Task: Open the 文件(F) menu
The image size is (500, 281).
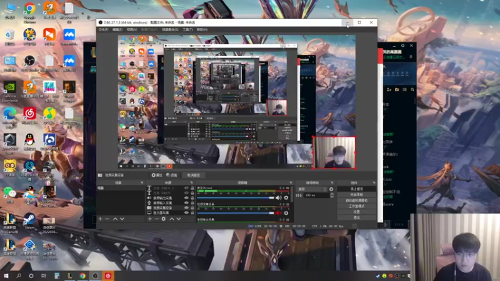Action: pyautogui.click(x=103, y=29)
